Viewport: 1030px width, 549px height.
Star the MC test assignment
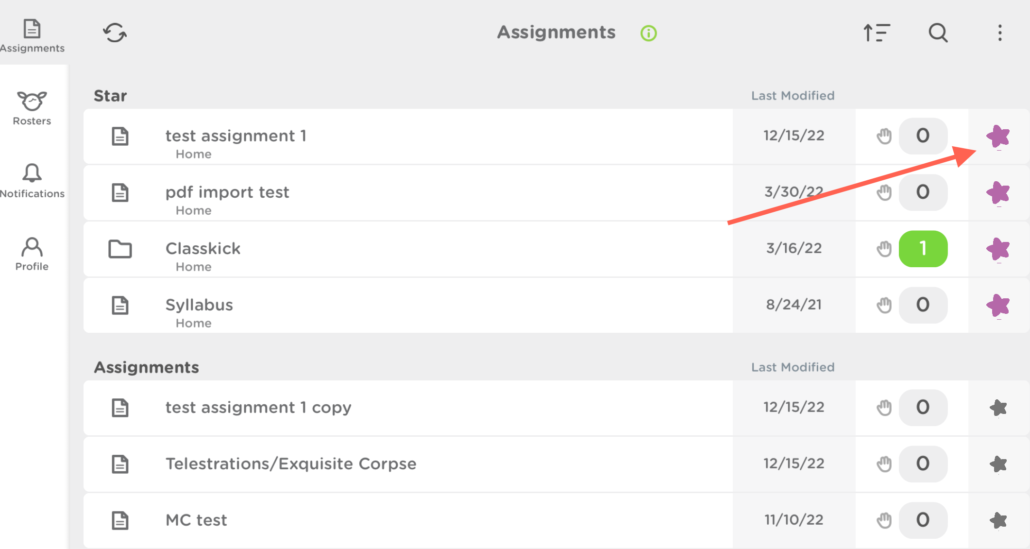(998, 519)
